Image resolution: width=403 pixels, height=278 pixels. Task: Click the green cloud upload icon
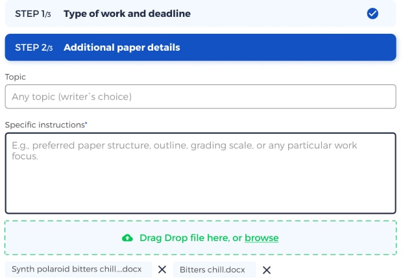(128, 238)
